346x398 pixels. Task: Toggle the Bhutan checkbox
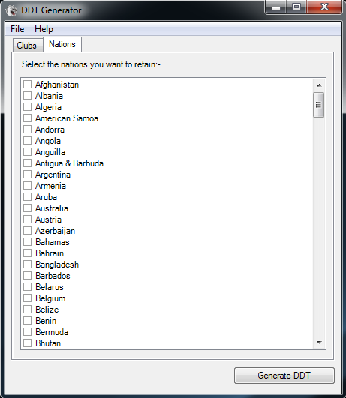tap(27, 343)
